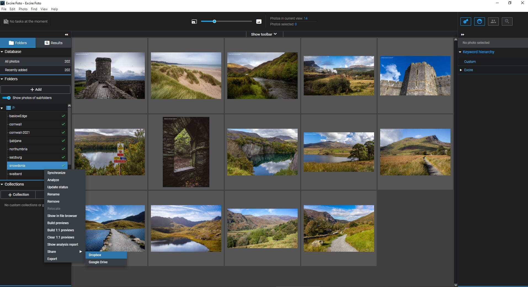Open the northumbria folder
Image resolution: width=528 pixels, height=287 pixels.
[37, 149]
